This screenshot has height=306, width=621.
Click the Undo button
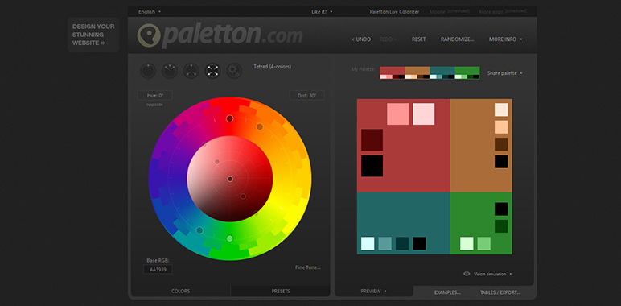(361, 39)
